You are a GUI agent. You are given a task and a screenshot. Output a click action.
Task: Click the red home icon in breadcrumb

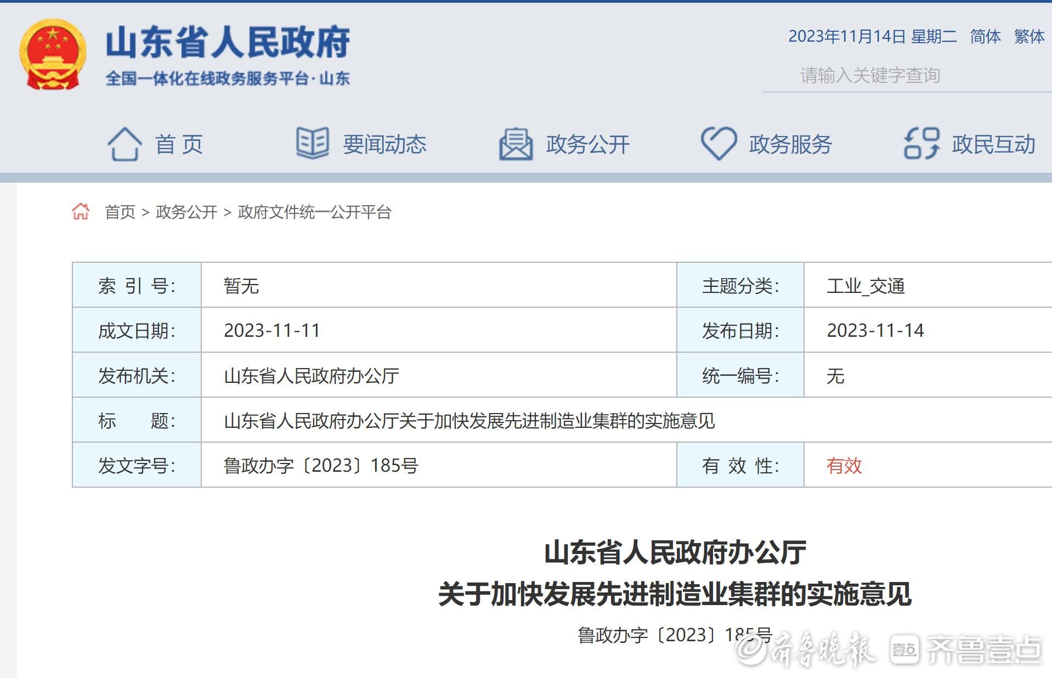81,212
